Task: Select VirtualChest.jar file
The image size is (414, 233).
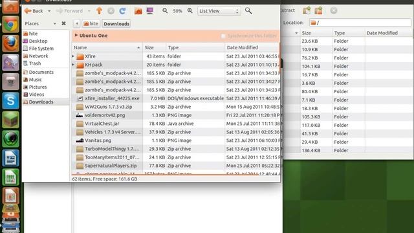Action: pyautogui.click(x=175, y=124)
